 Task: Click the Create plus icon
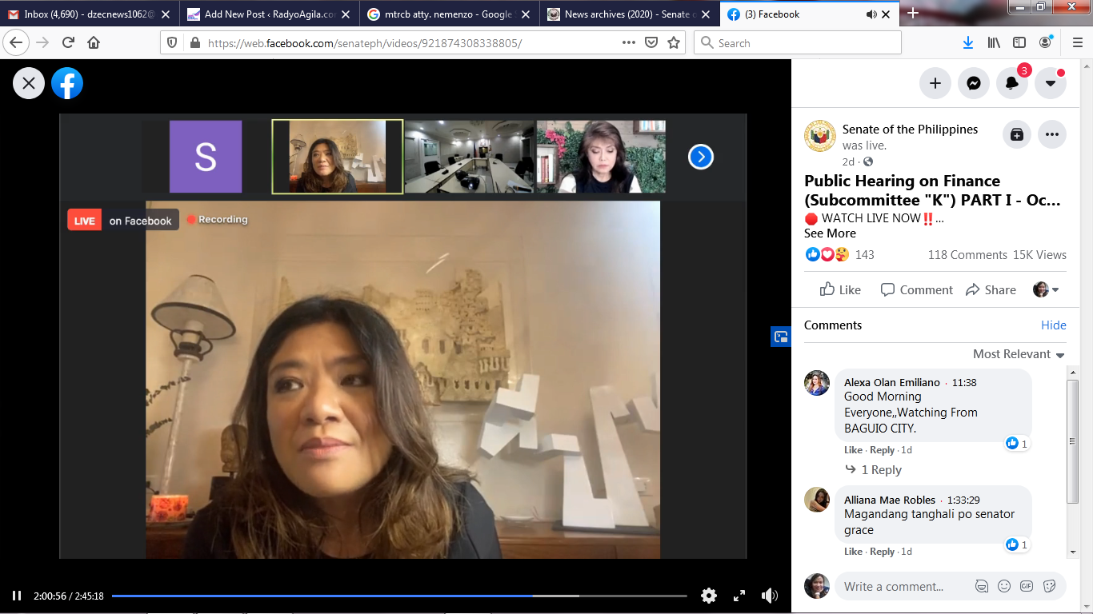pos(935,83)
